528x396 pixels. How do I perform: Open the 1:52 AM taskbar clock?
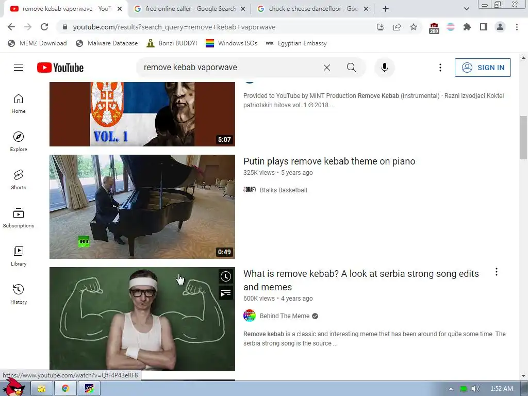[501, 389]
